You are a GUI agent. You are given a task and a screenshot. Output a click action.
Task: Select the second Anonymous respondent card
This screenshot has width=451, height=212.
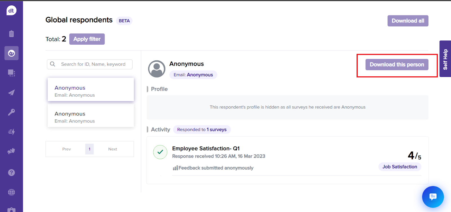click(90, 117)
